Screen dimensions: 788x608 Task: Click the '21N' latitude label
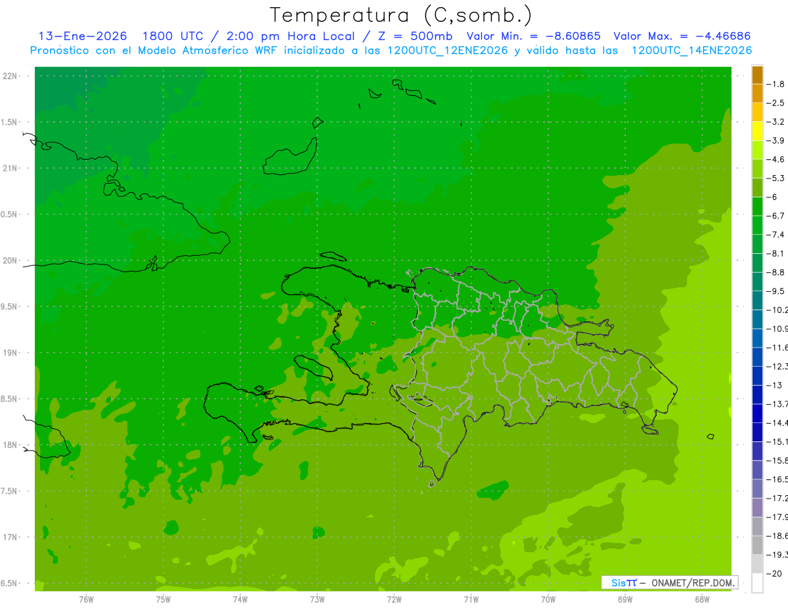point(9,168)
